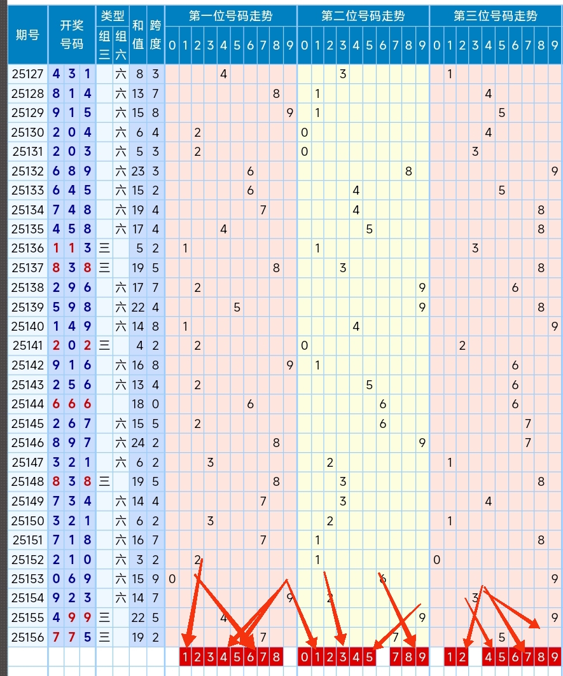Screen dimensions: 563x676
Task: Click the 类型 header cell
Action: pos(113,16)
